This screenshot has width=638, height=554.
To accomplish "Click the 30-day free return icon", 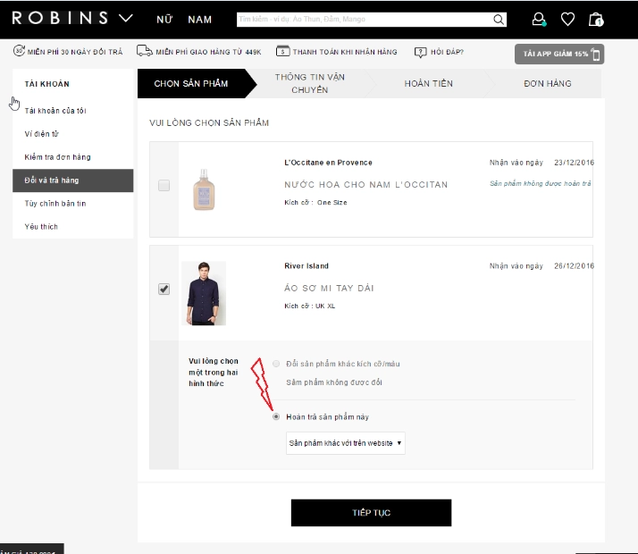I will [19, 51].
